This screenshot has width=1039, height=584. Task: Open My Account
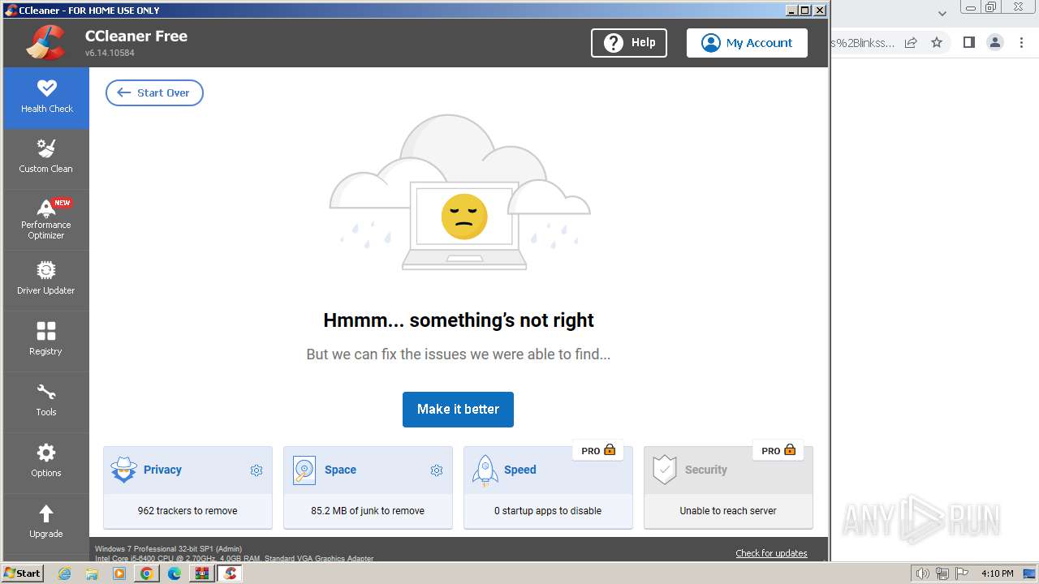(747, 43)
